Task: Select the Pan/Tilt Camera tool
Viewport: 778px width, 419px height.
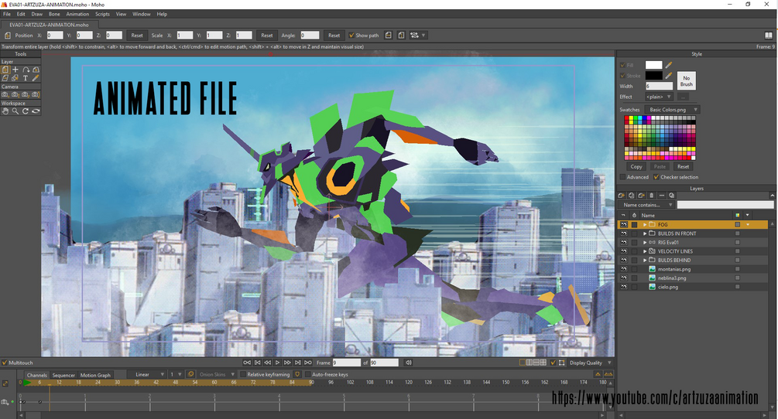Action: point(36,94)
